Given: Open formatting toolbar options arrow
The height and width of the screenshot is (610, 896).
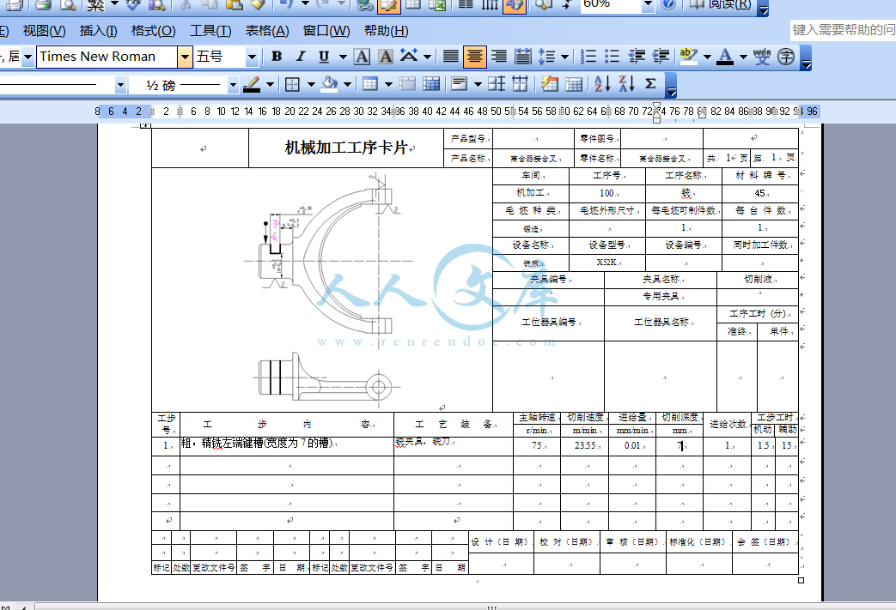Looking at the screenshot, I should point(807,58).
